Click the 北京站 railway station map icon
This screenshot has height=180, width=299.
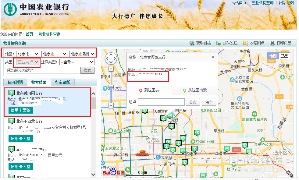[158, 157]
